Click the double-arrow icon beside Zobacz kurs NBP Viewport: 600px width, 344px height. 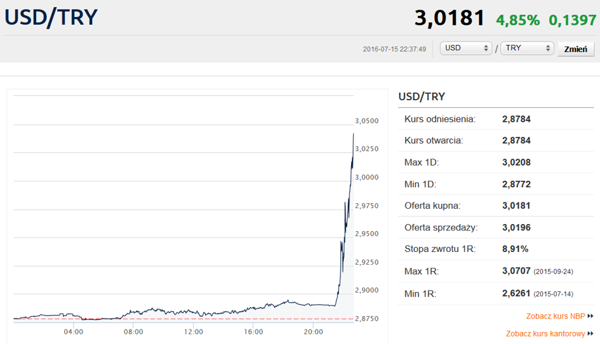590,316
